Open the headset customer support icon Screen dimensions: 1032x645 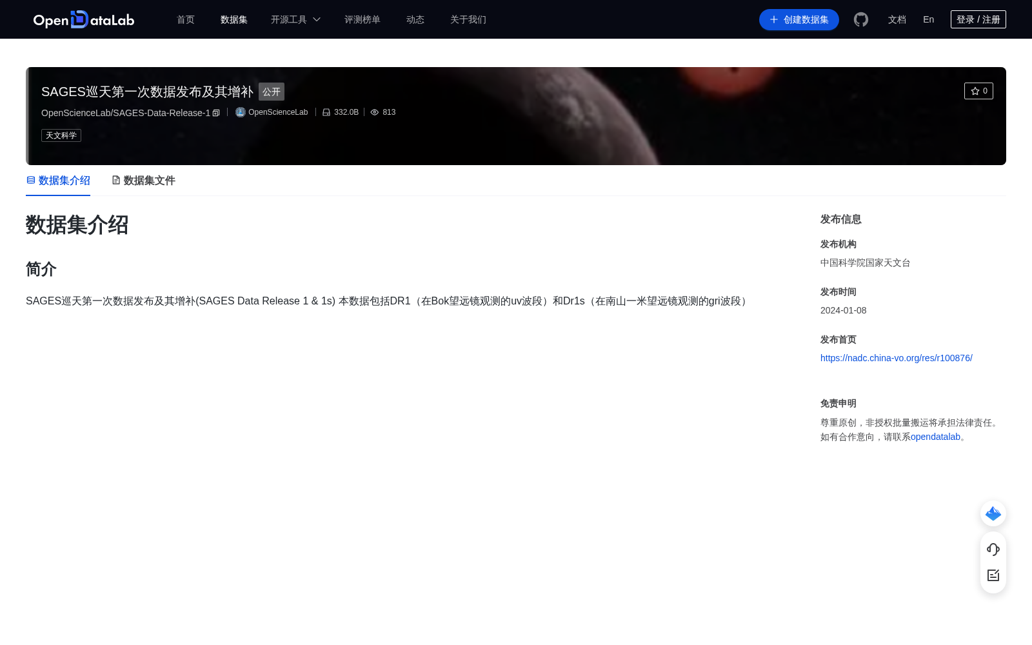(x=993, y=550)
